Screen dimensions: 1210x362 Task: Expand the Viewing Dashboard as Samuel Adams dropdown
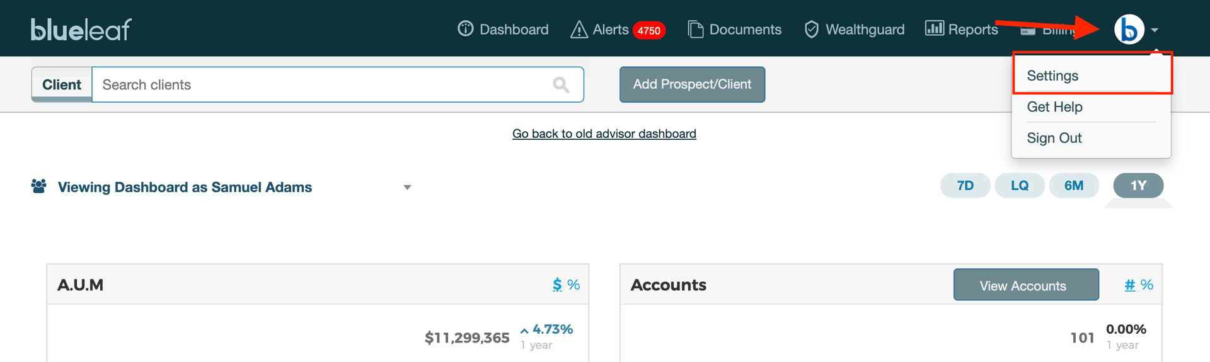click(x=407, y=188)
